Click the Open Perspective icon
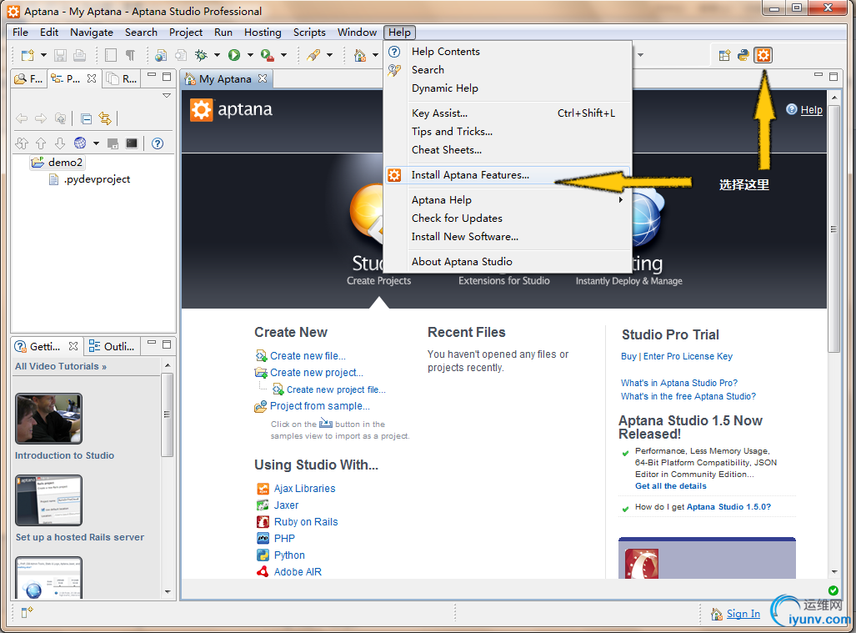The height and width of the screenshot is (633, 856). [724, 55]
